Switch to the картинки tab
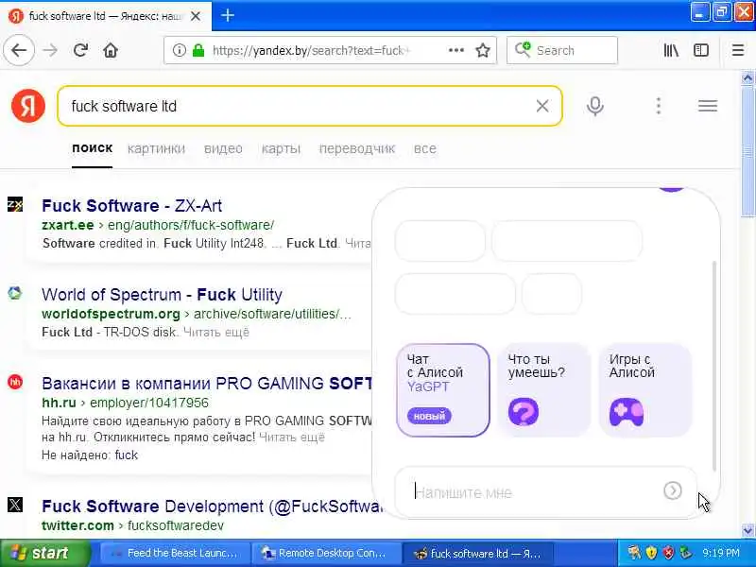 click(x=156, y=148)
